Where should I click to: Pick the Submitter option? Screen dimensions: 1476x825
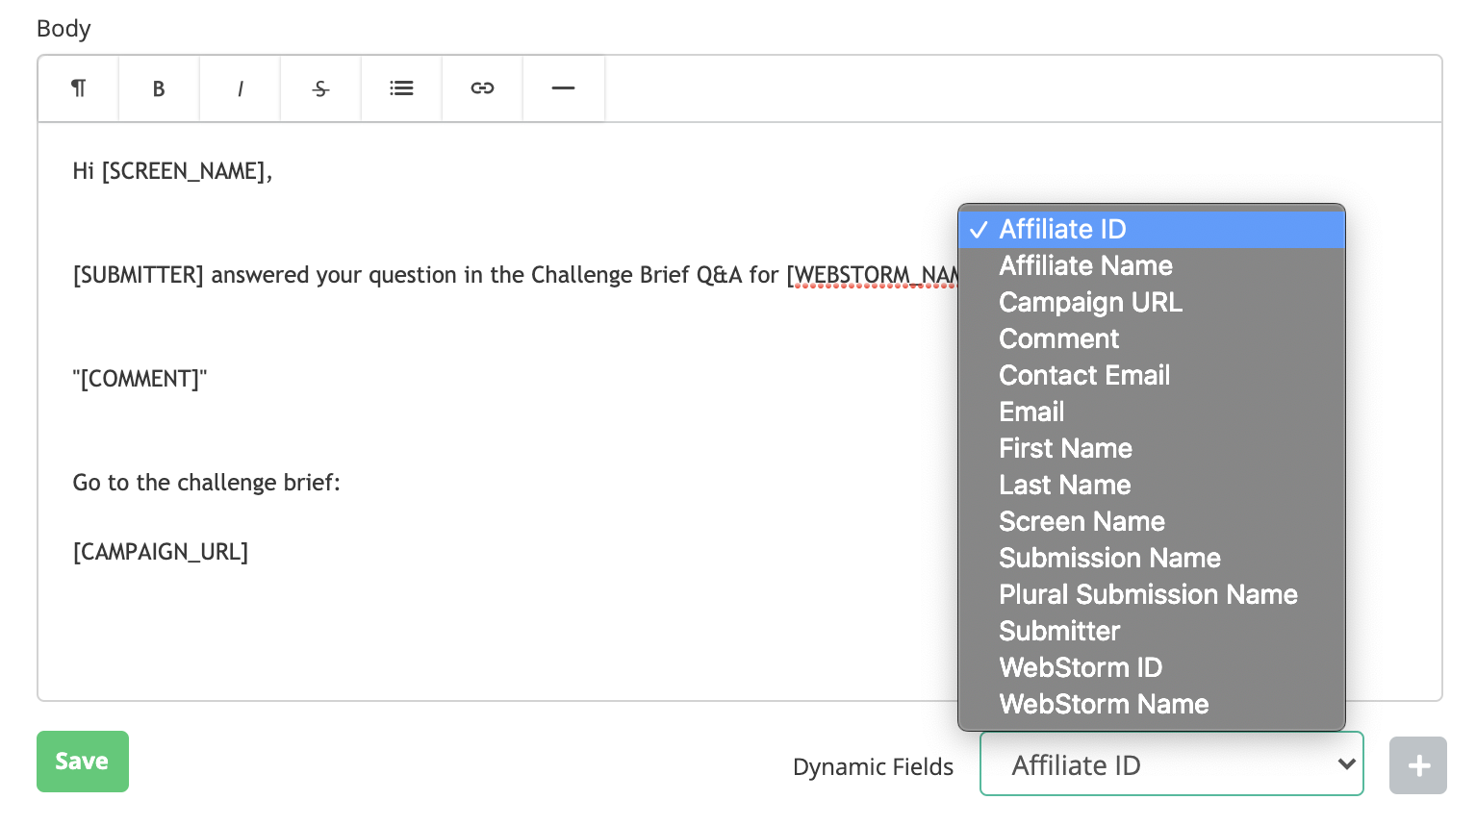(x=1152, y=631)
